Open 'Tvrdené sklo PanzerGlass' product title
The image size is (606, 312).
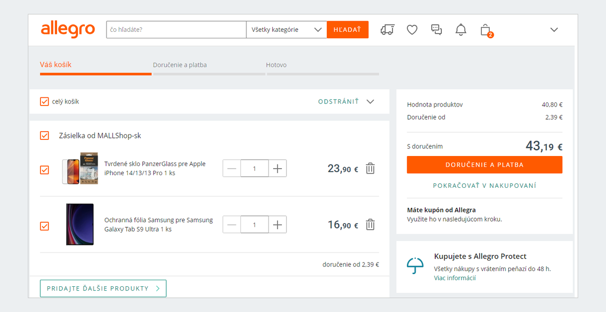point(155,169)
